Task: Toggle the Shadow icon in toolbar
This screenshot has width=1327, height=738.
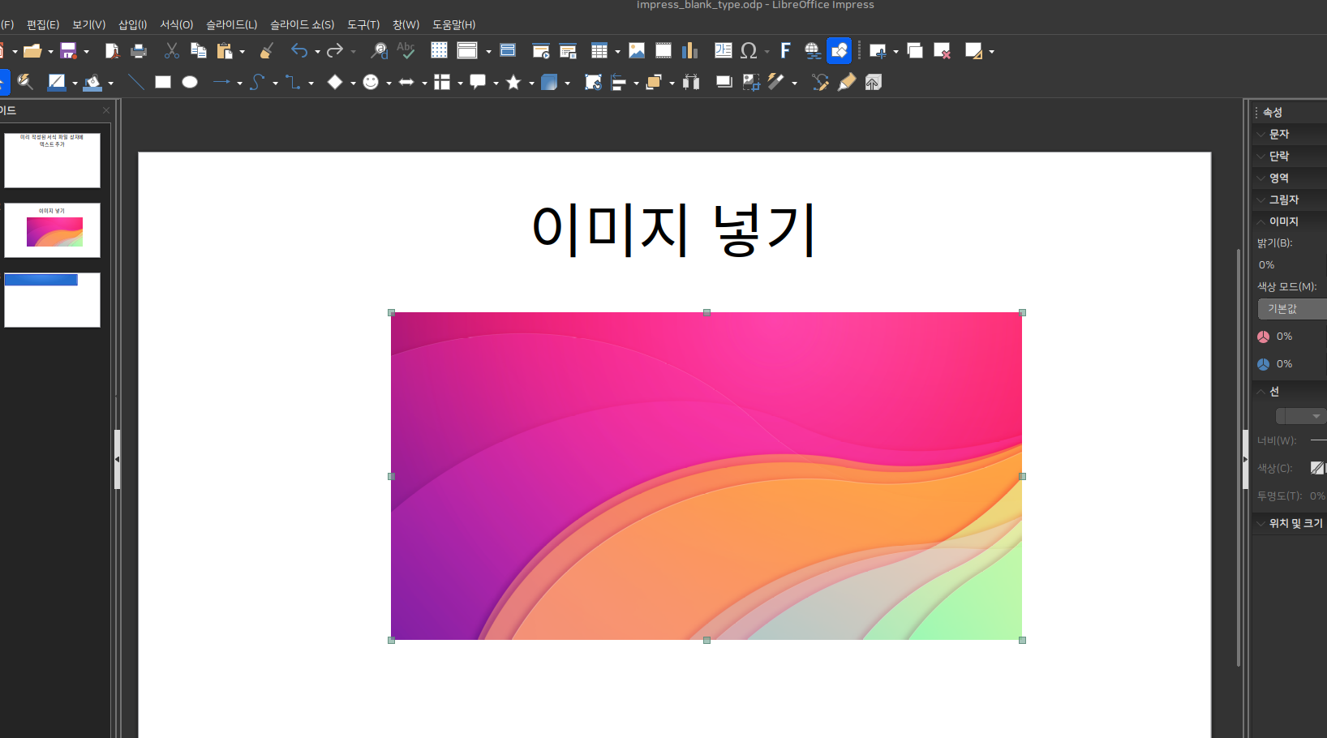Action: [724, 82]
